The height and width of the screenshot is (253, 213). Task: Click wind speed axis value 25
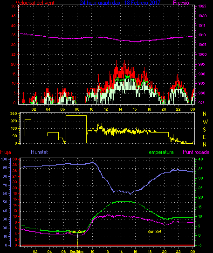[x=14, y=54]
